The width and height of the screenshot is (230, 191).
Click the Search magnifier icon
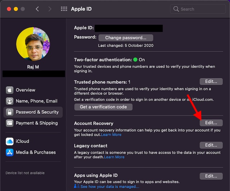click(x=176, y=9)
